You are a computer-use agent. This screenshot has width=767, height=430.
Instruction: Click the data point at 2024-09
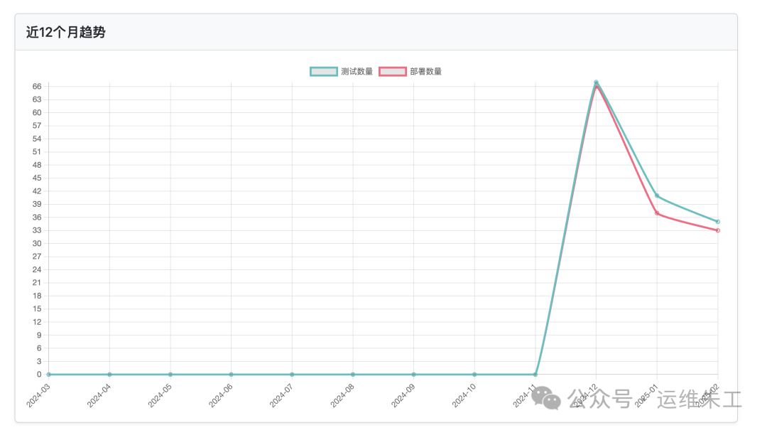413,375
